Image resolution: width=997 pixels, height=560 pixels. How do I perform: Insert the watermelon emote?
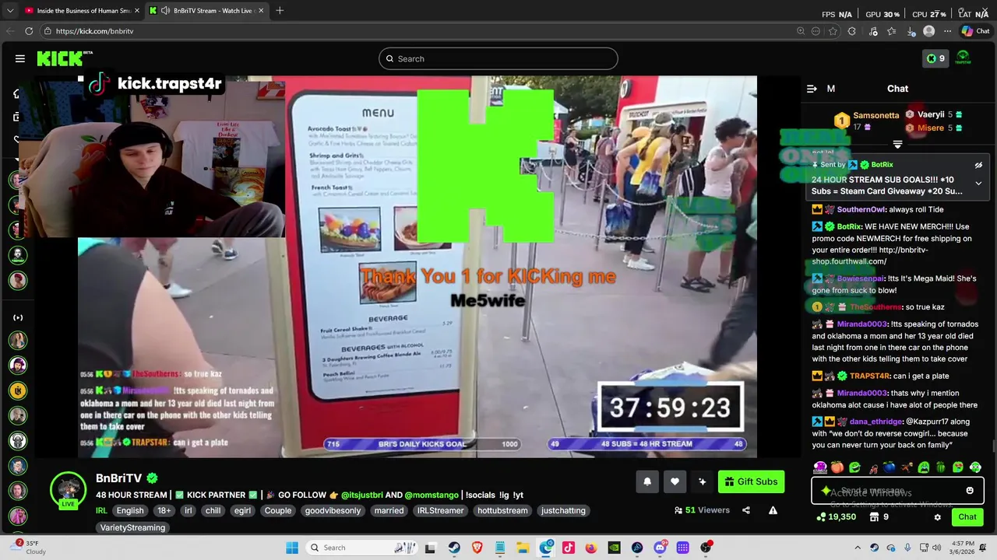pyautogui.click(x=941, y=467)
